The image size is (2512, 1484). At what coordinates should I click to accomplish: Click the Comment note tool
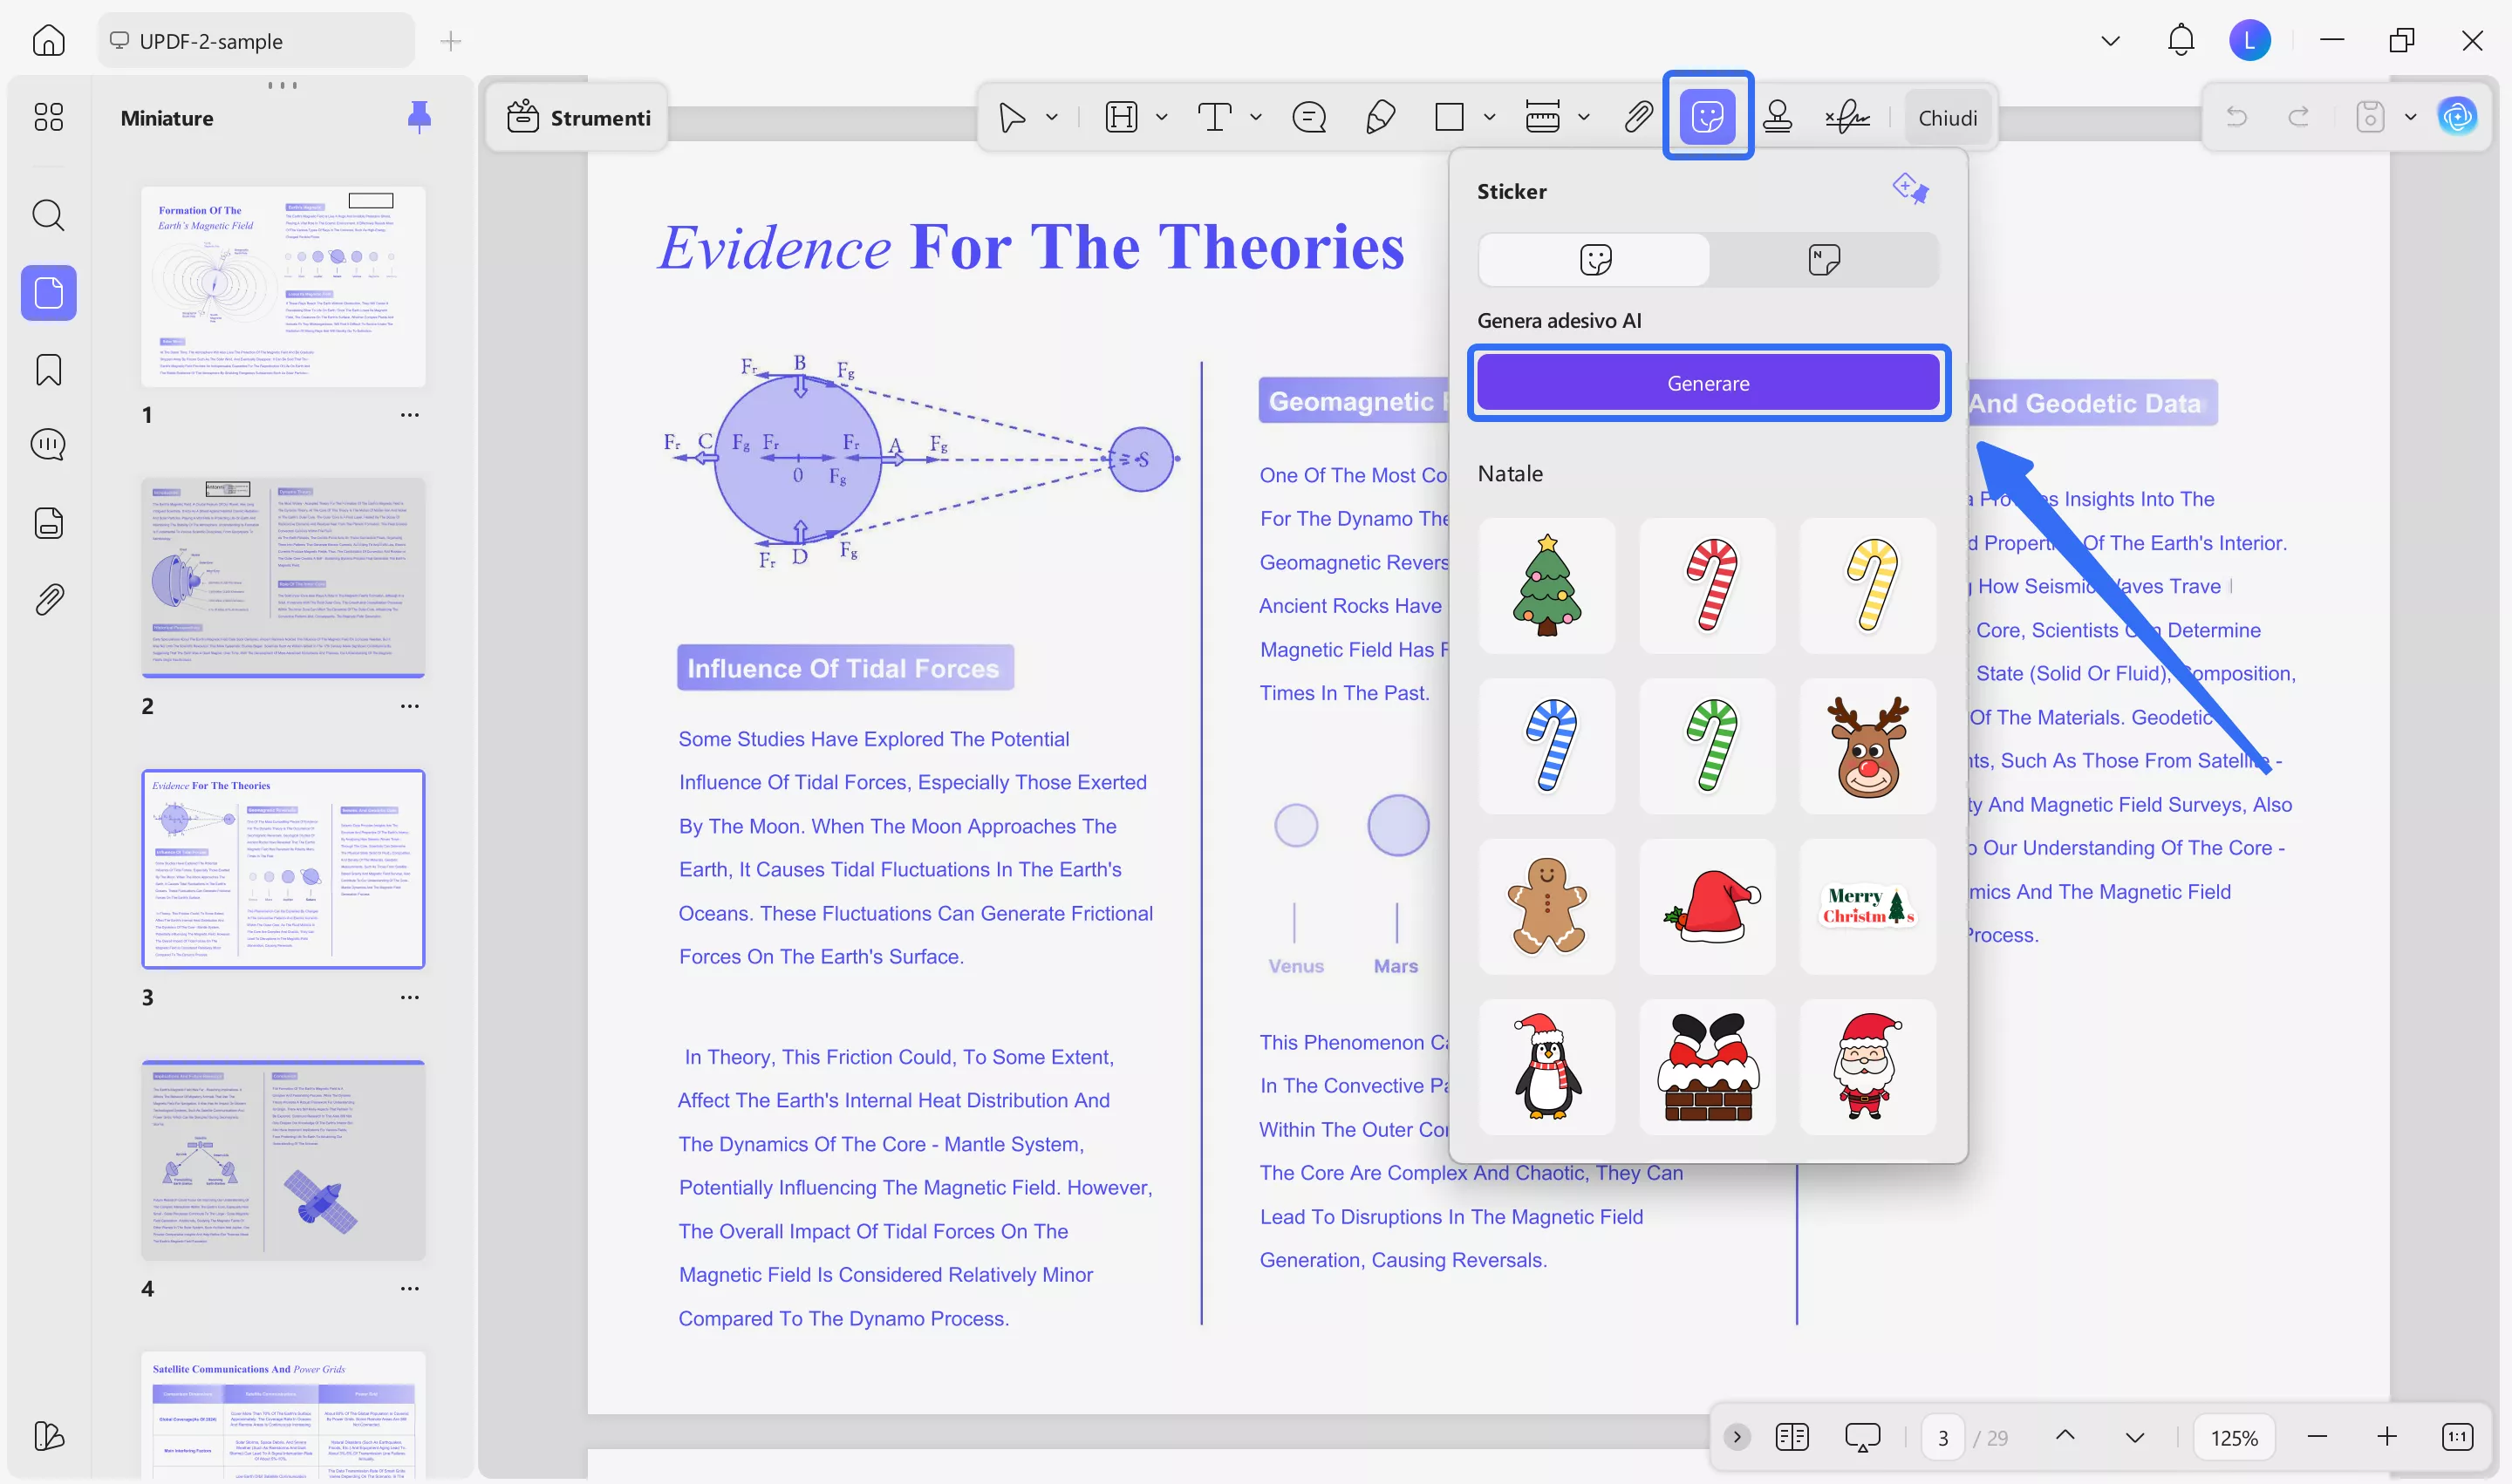(1308, 117)
